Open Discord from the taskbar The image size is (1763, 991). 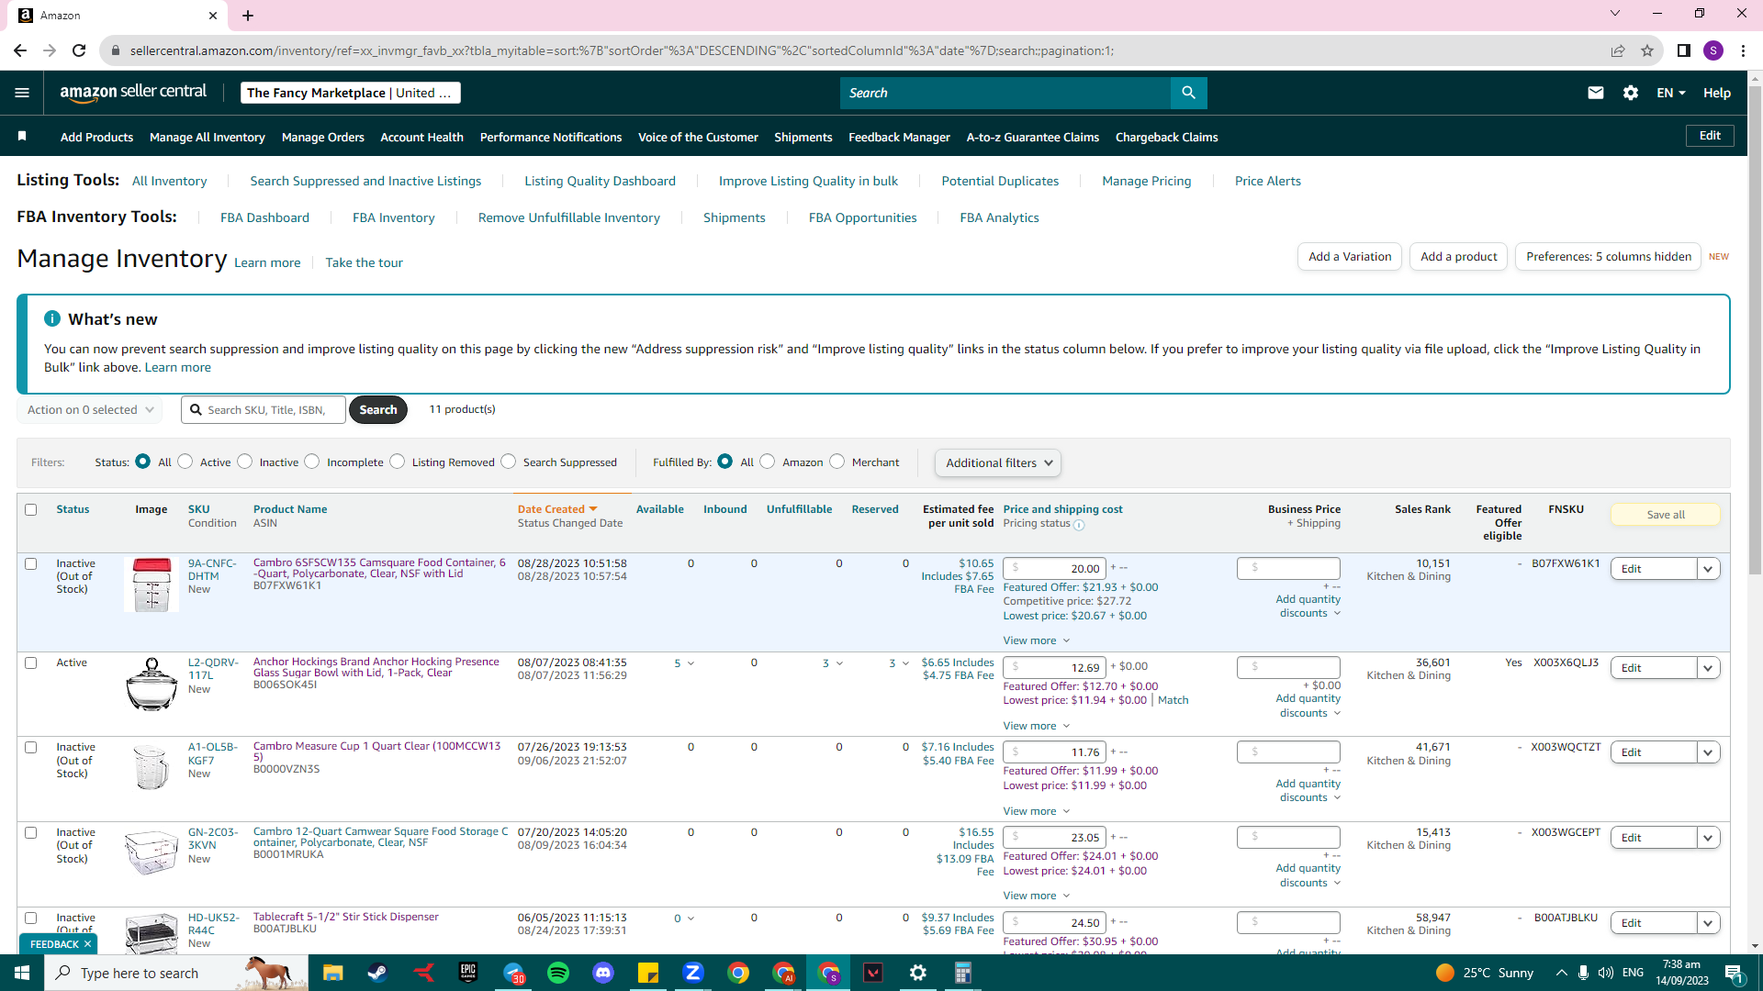[x=603, y=973]
